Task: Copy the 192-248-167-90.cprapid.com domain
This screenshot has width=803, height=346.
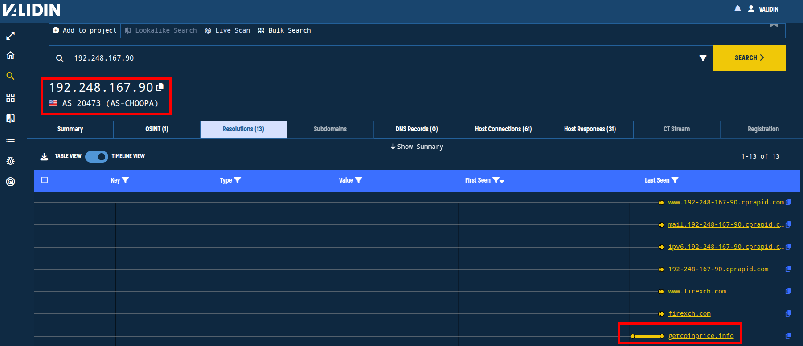Action: coord(788,269)
